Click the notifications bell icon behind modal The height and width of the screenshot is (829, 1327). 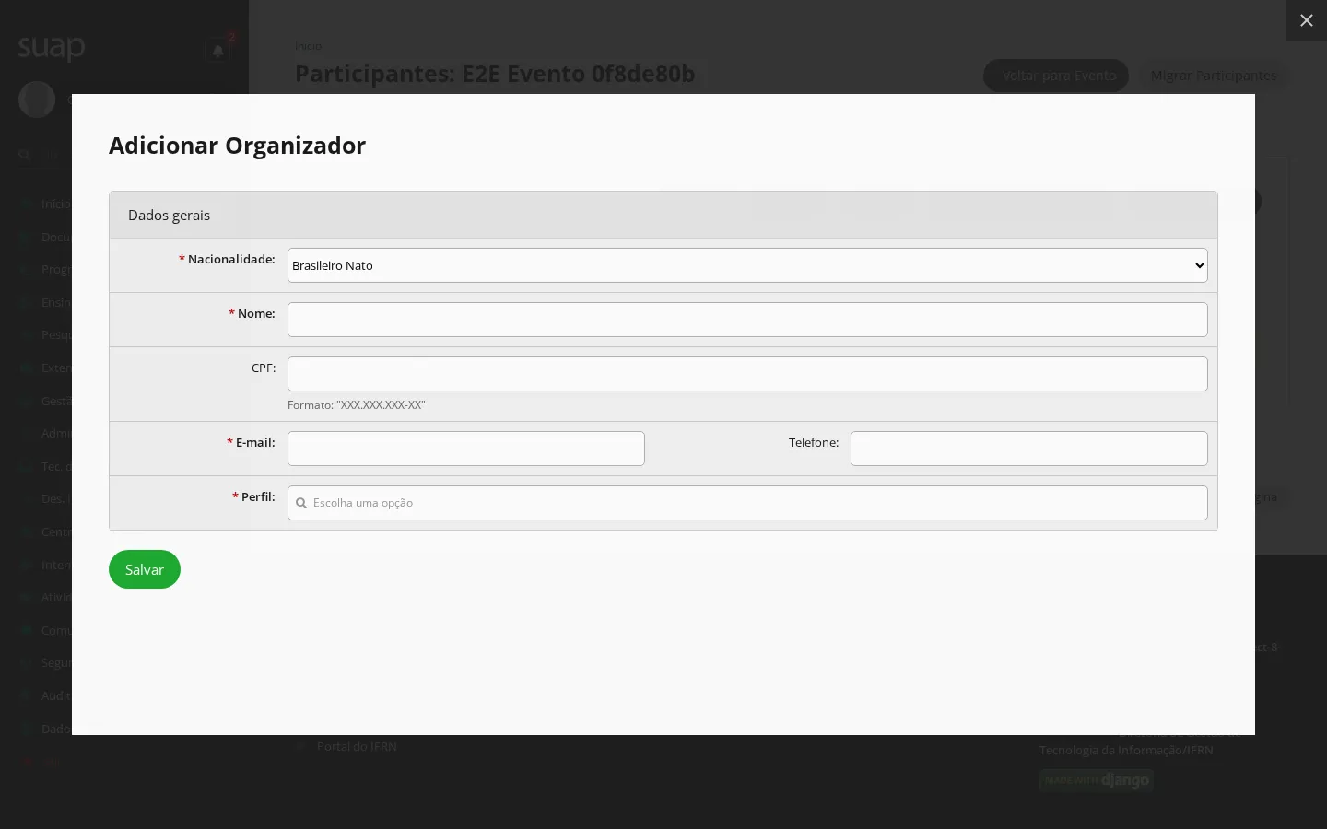pos(218,52)
